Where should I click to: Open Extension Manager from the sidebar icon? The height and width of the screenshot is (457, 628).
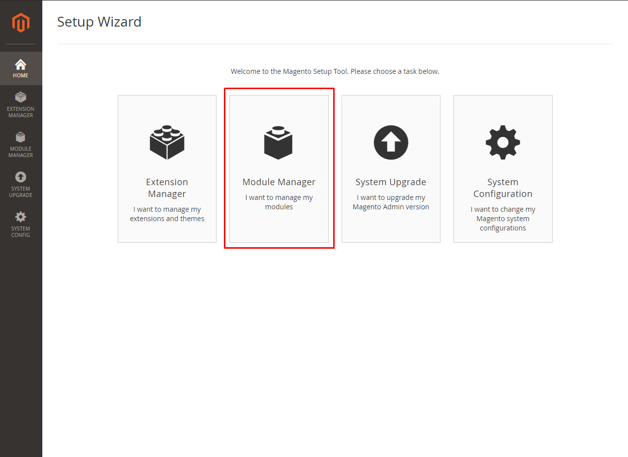[x=21, y=97]
